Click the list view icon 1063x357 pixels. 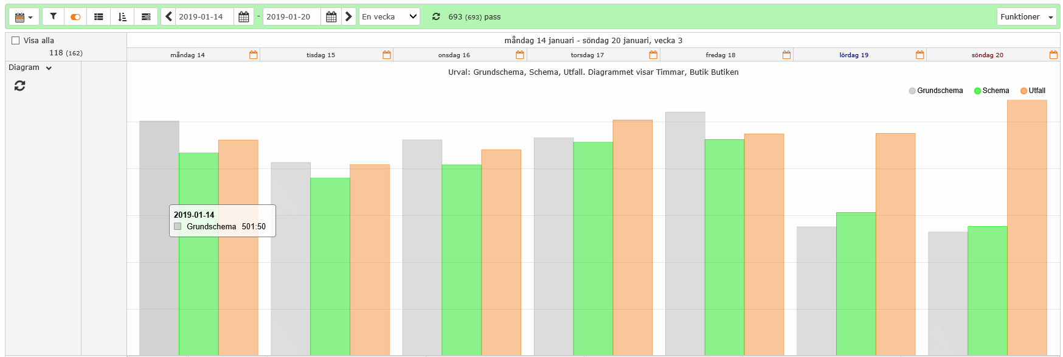pyautogui.click(x=99, y=16)
